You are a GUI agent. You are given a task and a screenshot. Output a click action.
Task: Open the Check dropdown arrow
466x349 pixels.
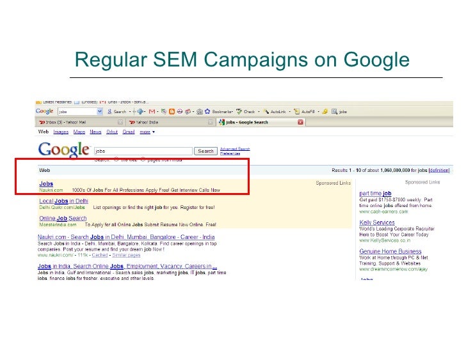[259, 112]
